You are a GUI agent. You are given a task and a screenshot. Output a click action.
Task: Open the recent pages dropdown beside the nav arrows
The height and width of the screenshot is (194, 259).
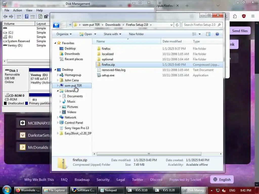pyautogui.click(x=70, y=25)
